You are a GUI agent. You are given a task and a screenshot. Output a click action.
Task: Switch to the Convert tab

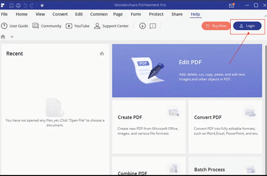coord(60,14)
